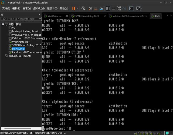The height and width of the screenshot is (135, 173).
Task: Send Ctrl+Alt+Del to the virtual machine
Action: (x=83, y=8)
